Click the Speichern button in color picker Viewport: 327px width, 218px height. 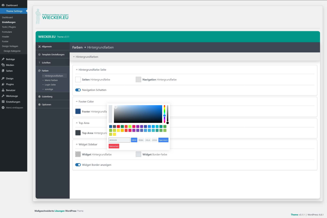(x=163, y=140)
